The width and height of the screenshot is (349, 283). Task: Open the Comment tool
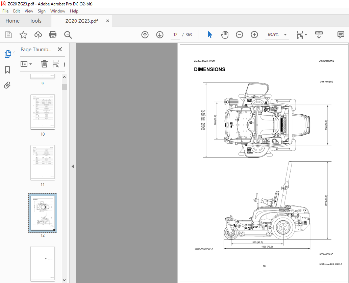(x=341, y=35)
